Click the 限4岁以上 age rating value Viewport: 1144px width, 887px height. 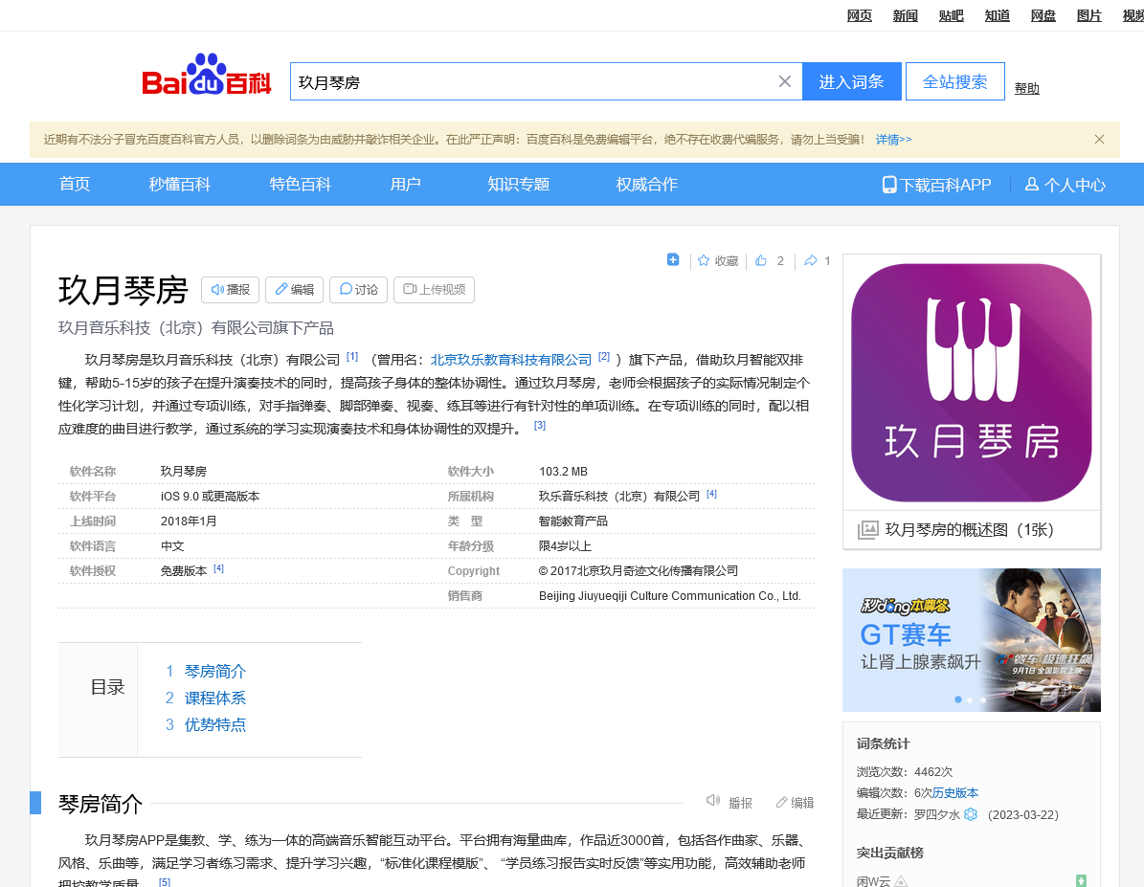tap(565, 545)
